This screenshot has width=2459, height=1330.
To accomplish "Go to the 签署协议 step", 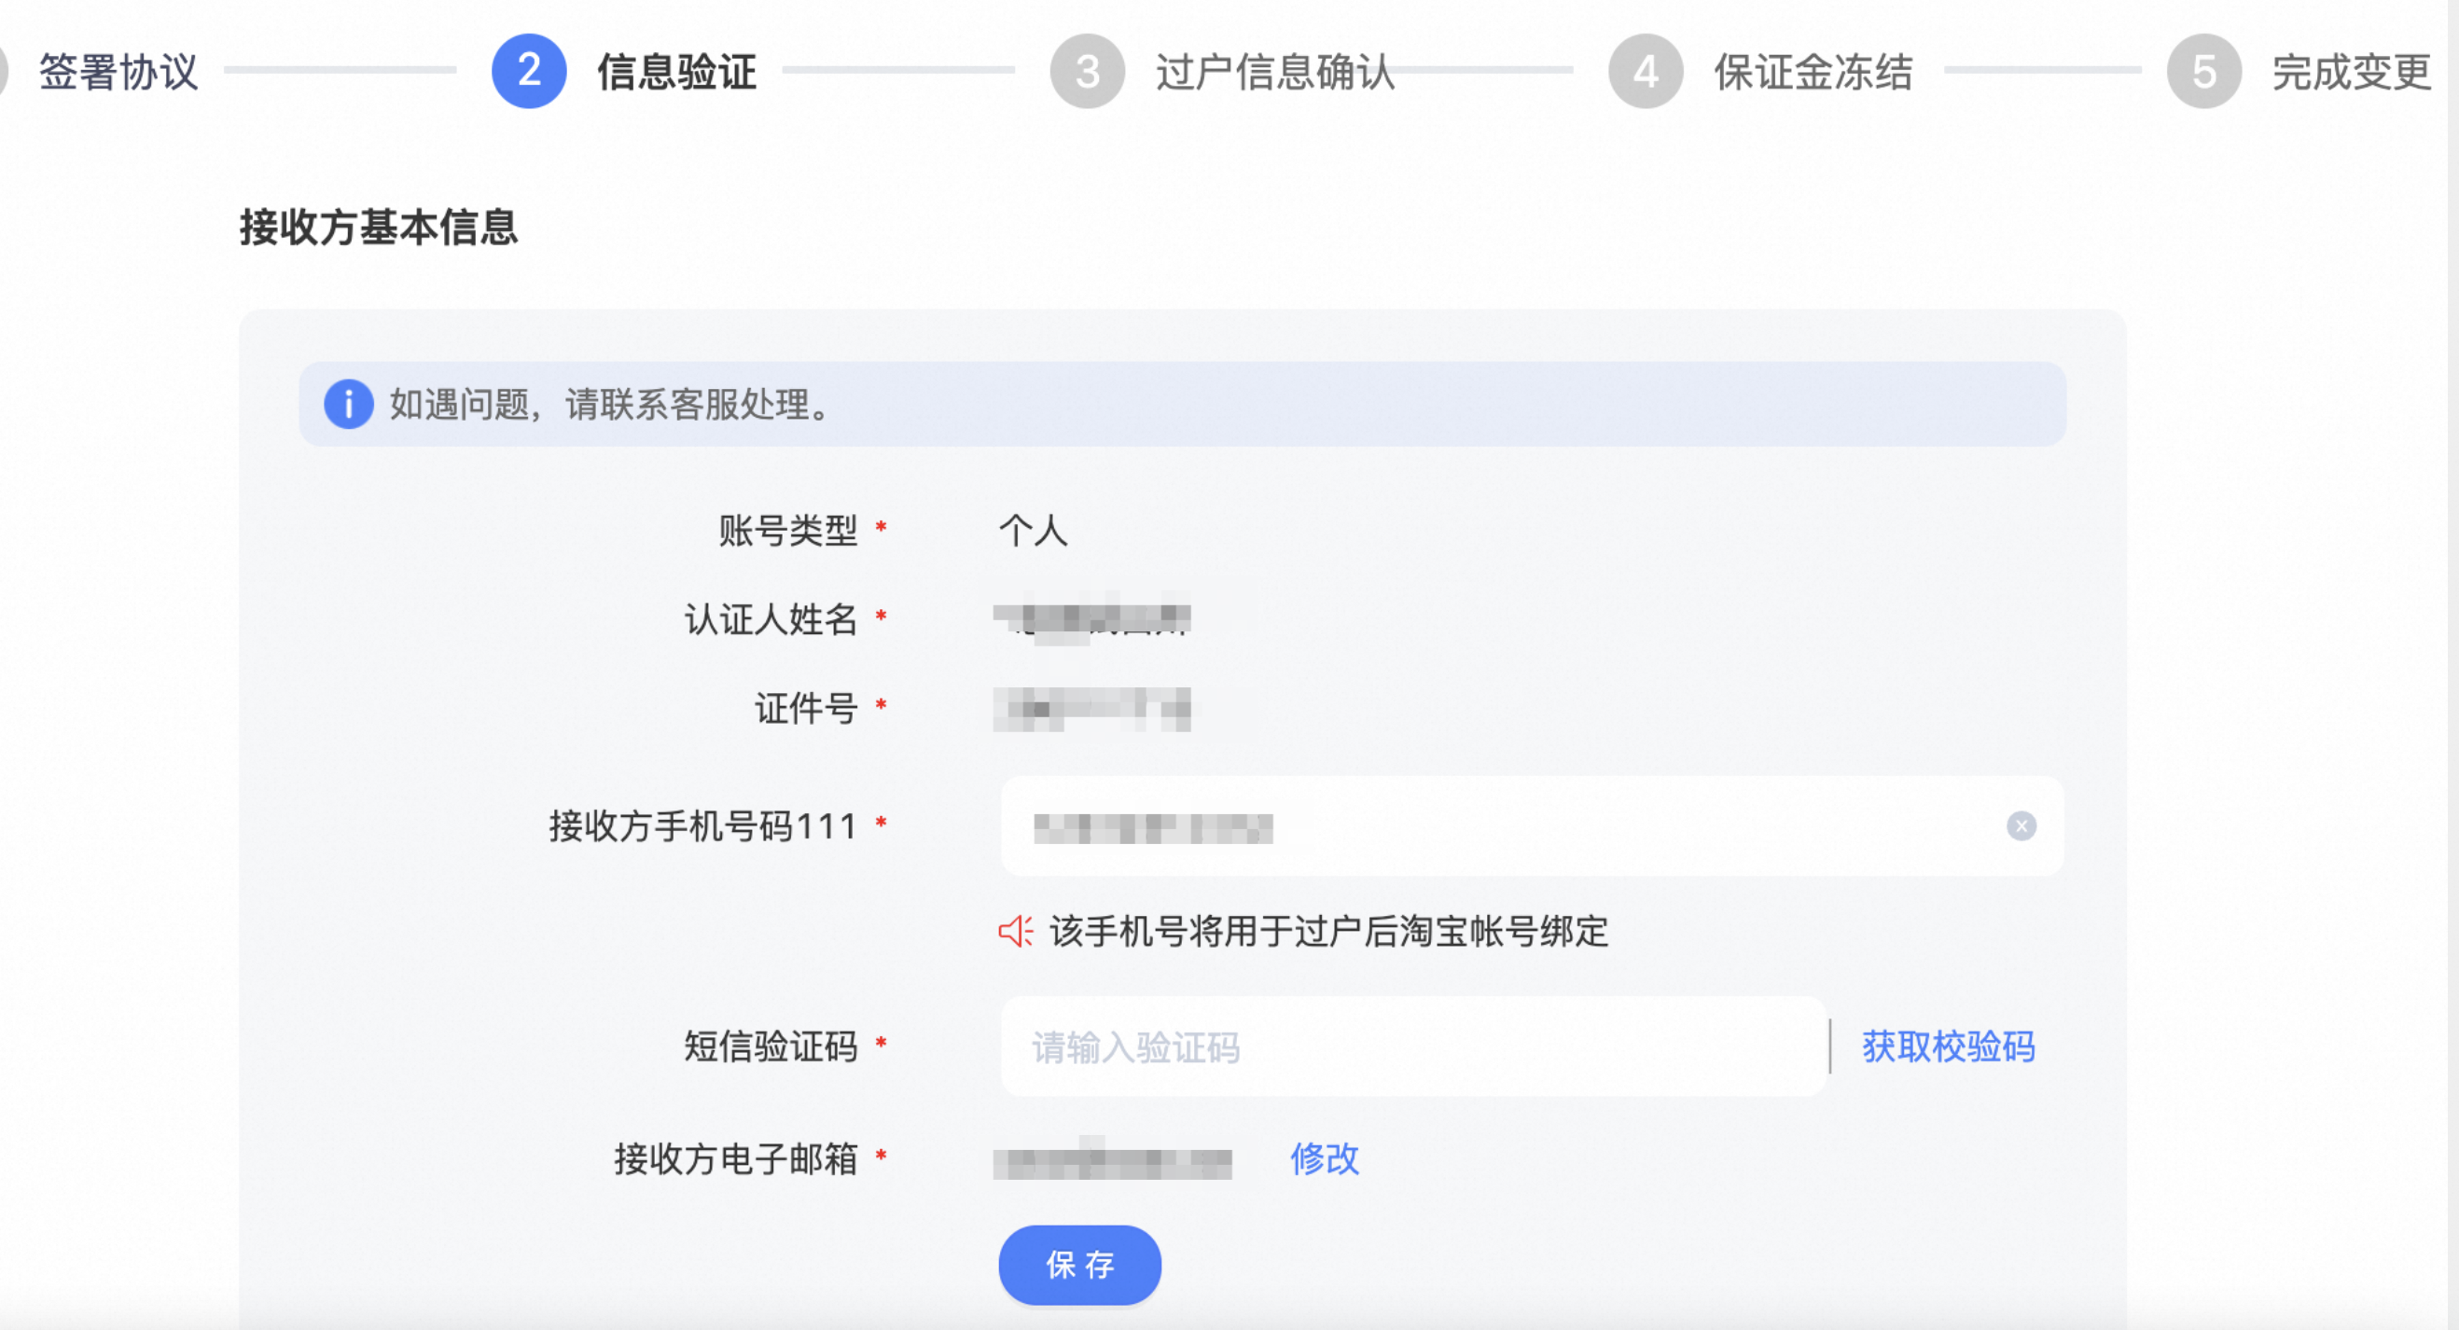I will [x=118, y=72].
